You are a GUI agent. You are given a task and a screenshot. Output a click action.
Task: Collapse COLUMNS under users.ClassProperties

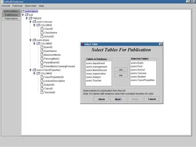[x=34, y=73]
